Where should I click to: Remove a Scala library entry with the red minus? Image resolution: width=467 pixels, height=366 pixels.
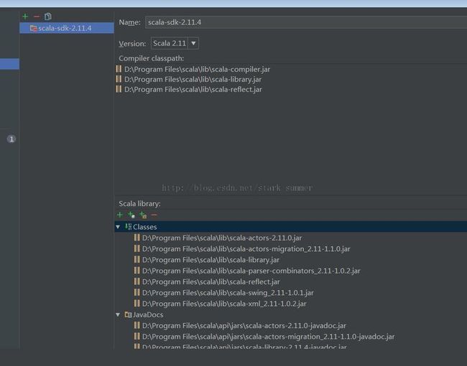(154, 215)
